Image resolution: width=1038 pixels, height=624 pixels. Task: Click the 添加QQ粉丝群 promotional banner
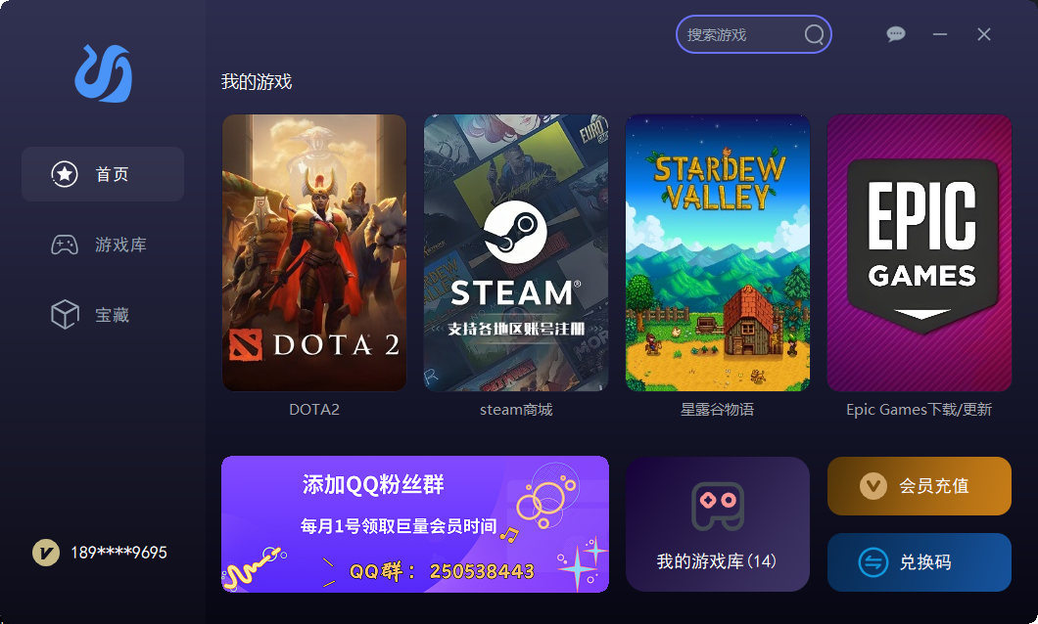tap(415, 524)
